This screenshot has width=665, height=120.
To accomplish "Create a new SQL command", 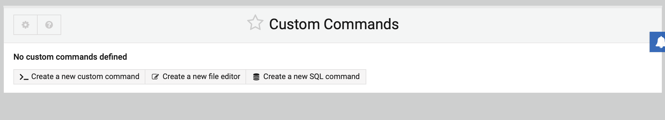I will click(306, 77).
